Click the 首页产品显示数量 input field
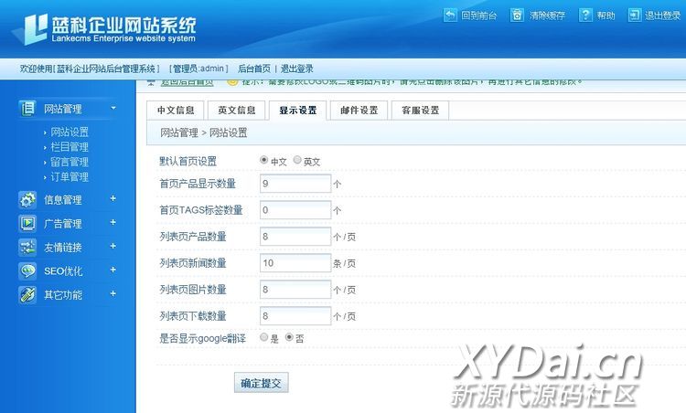 coord(295,184)
